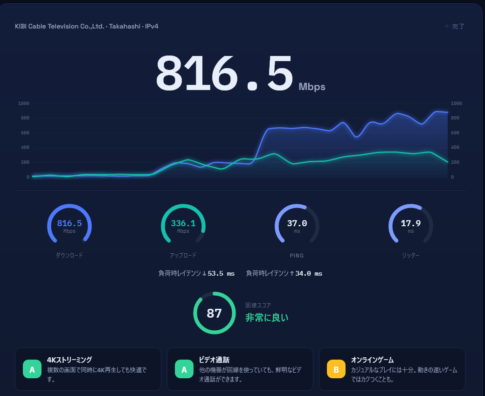
Task: Click the ISP text KIBI Cable Television Co.,Ltd.
Action: pyautogui.click(x=60, y=26)
